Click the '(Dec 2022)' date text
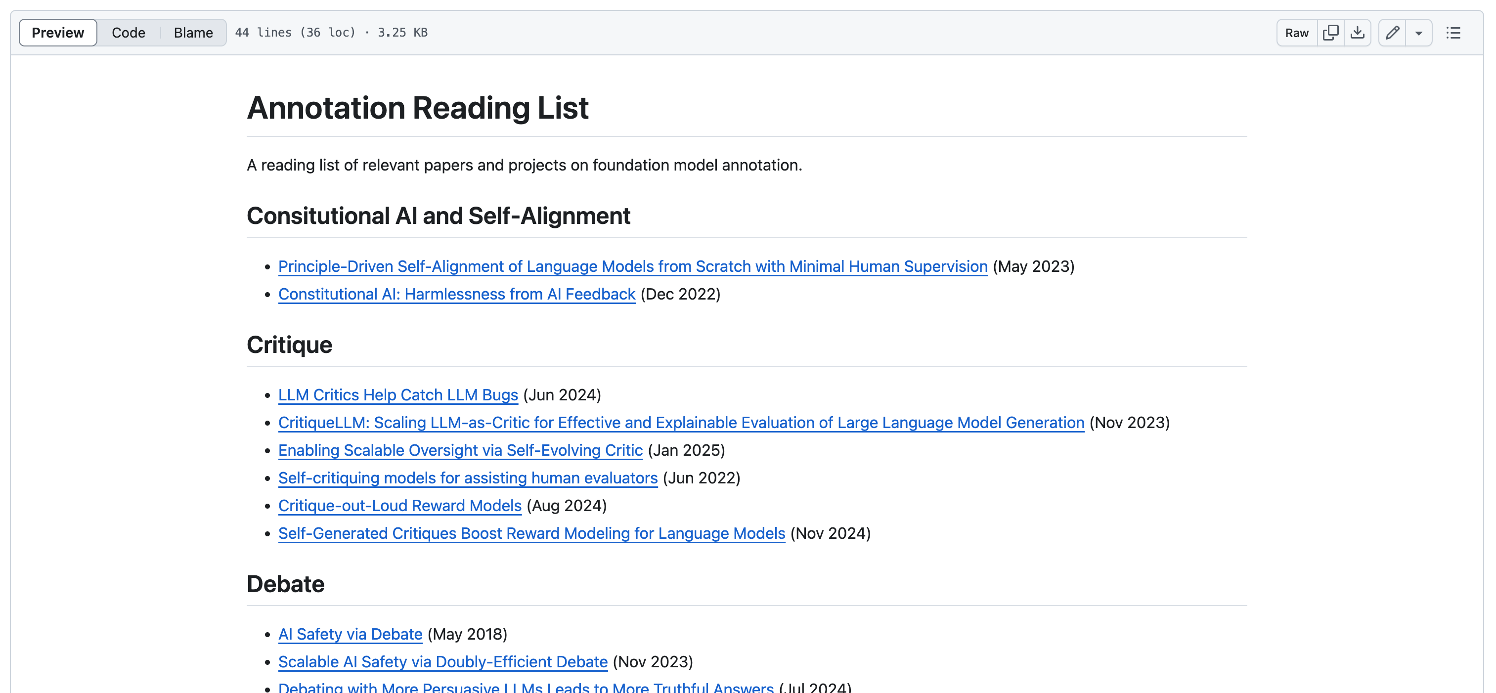The image size is (1496, 693). point(680,294)
